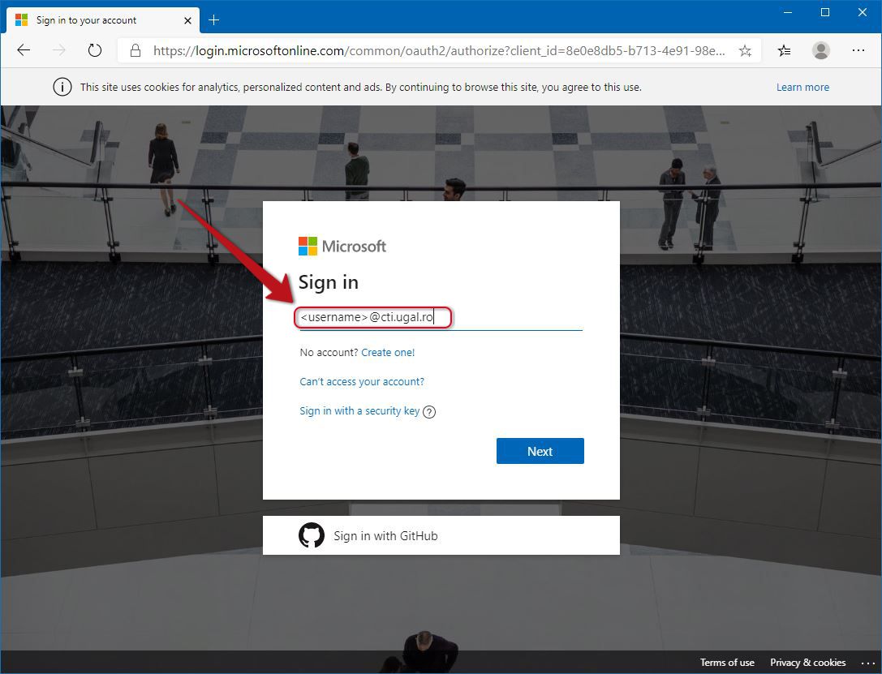Click the security key help question icon
This screenshot has height=674, width=882.
tap(429, 412)
